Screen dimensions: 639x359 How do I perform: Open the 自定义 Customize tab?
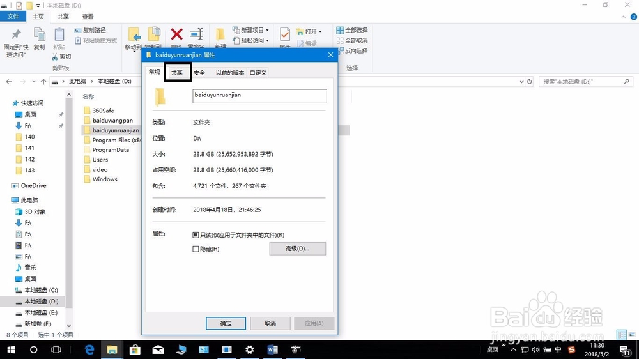258,73
